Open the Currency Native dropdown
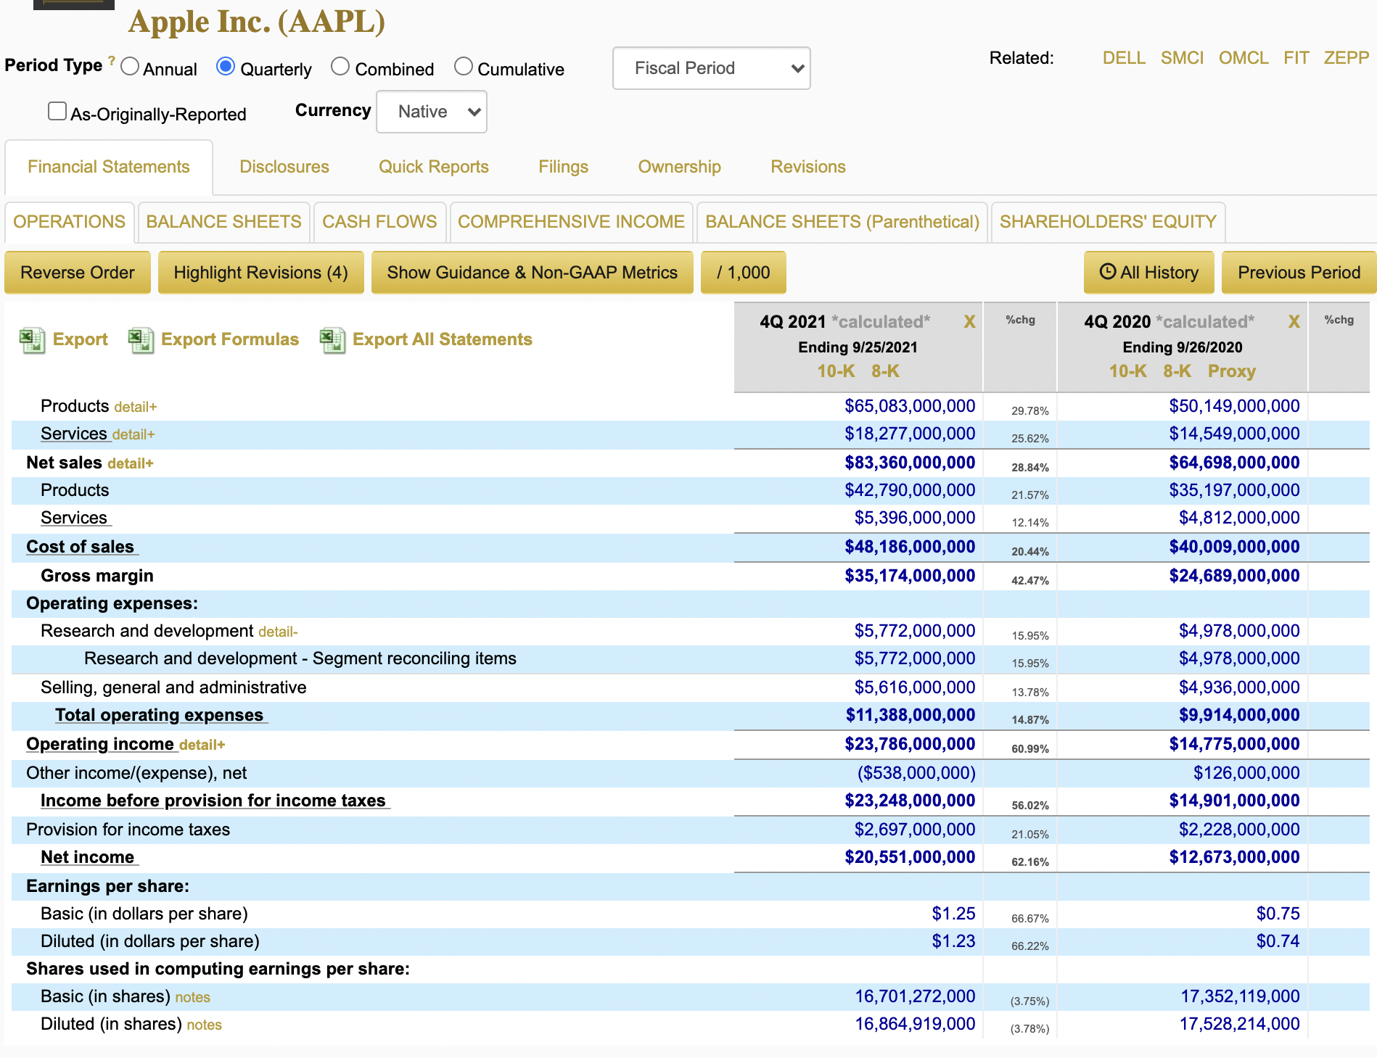The width and height of the screenshot is (1377, 1058). click(x=432, y=112)
